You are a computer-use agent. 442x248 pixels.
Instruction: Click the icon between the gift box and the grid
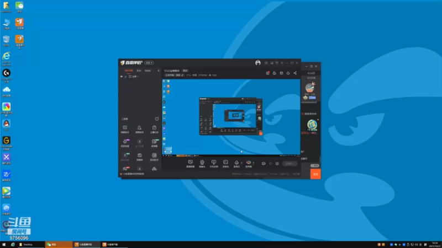tap(274, 73)
